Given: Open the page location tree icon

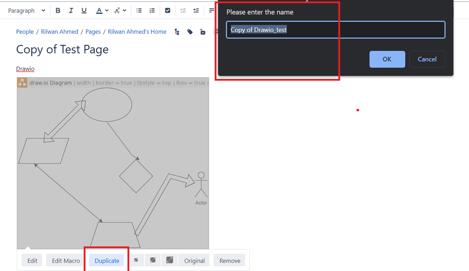Looking at the screenshot, I should point(177,32).
